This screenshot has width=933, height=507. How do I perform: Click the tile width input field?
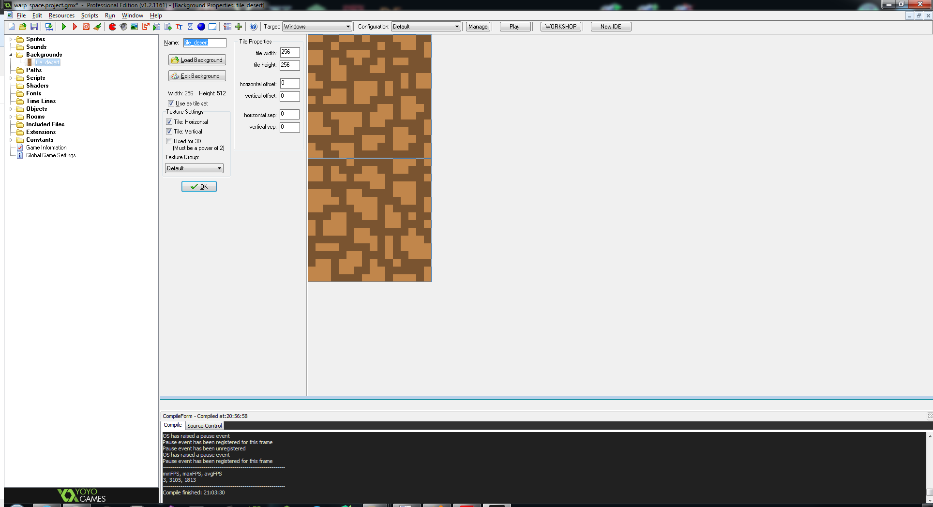[x=289, y=52]
